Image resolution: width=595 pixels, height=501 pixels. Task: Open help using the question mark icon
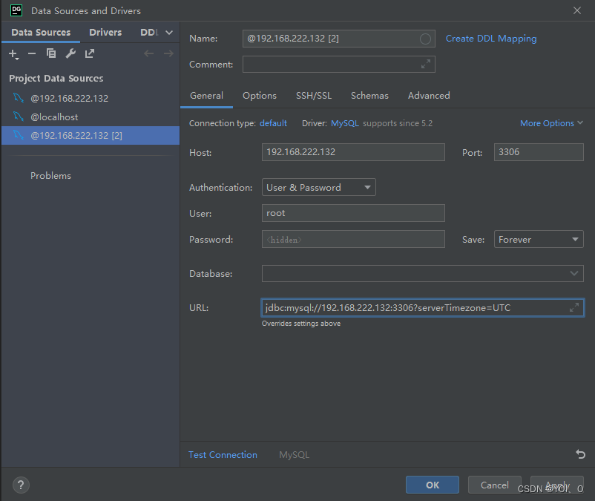coord(20,485)
